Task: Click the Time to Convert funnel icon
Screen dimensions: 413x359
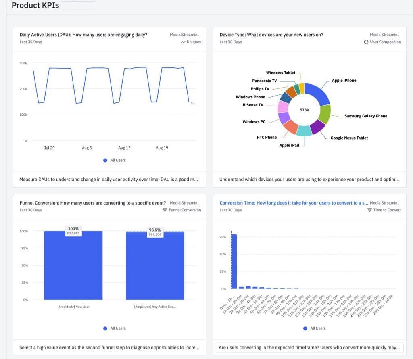Action: (369, 210)
